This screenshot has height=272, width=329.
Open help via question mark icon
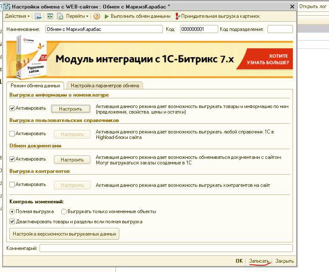pyautogui.click(x=96, y=17)
